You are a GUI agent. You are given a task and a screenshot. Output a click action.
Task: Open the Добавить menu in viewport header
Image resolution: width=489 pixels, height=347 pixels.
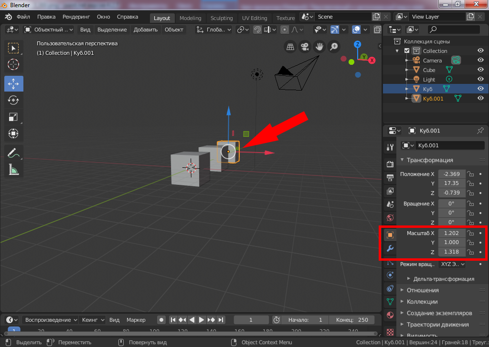pyautogui.click(x=146, y=30)
